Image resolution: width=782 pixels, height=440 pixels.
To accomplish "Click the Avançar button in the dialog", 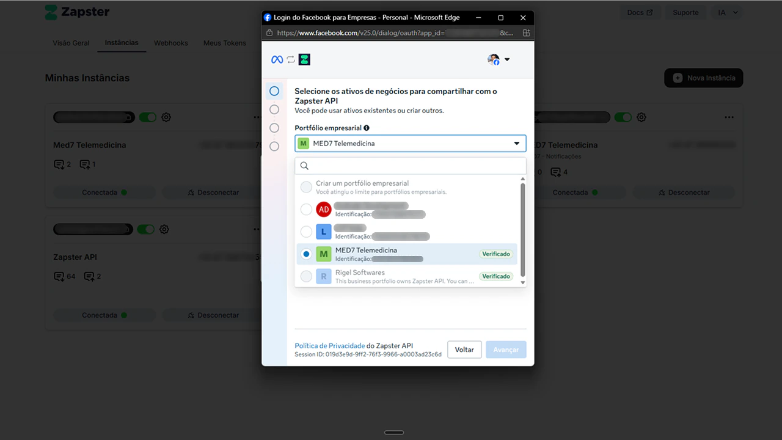I will coord(506,349).
